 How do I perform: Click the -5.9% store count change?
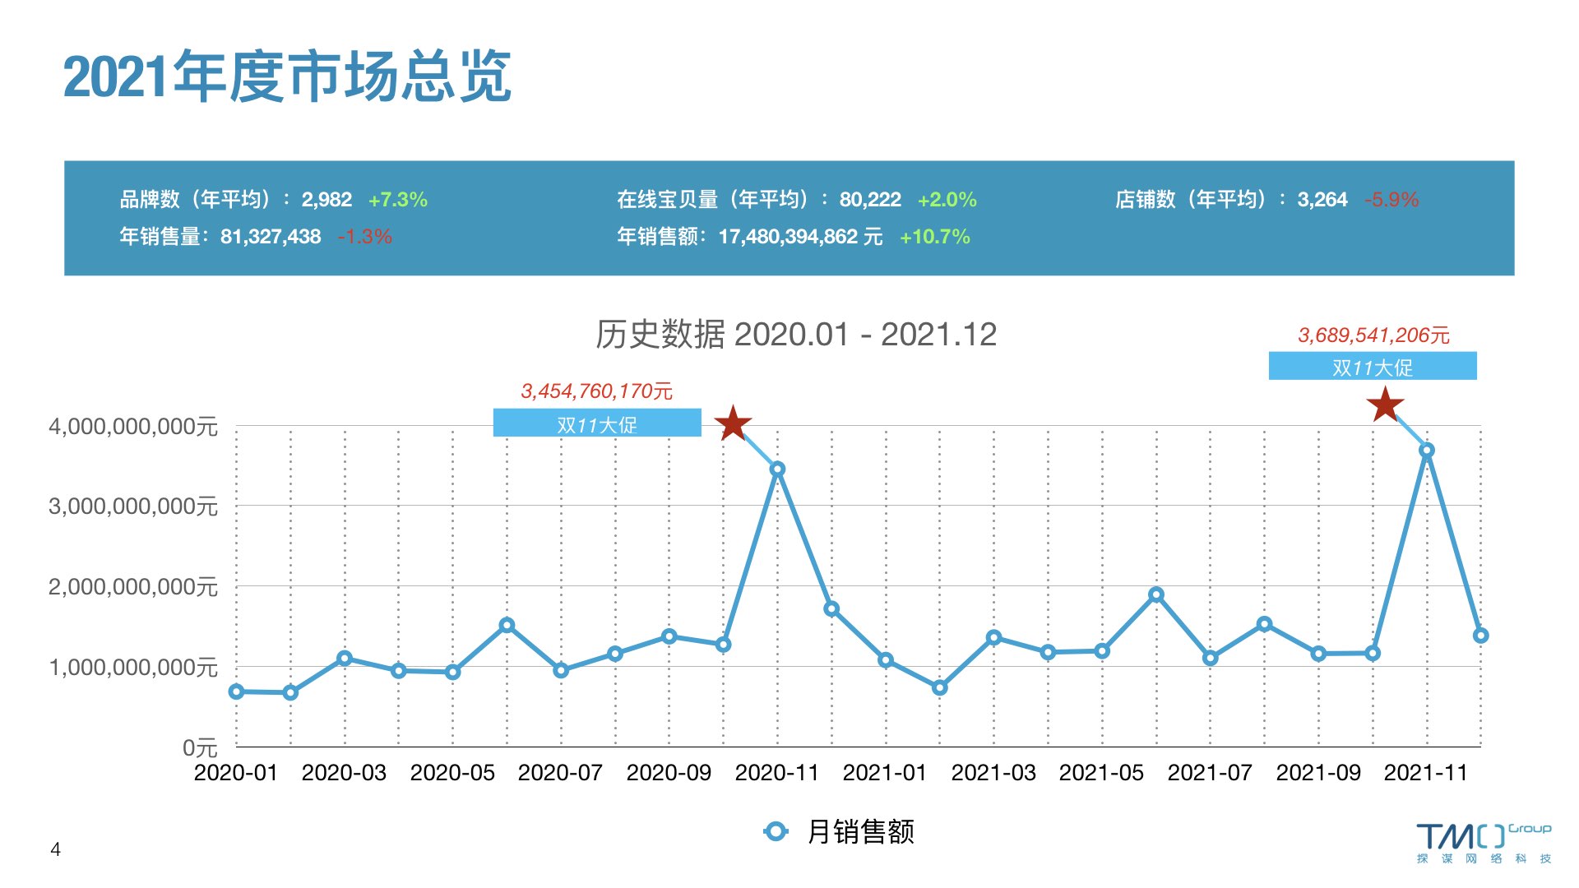tap(1391, 200)
